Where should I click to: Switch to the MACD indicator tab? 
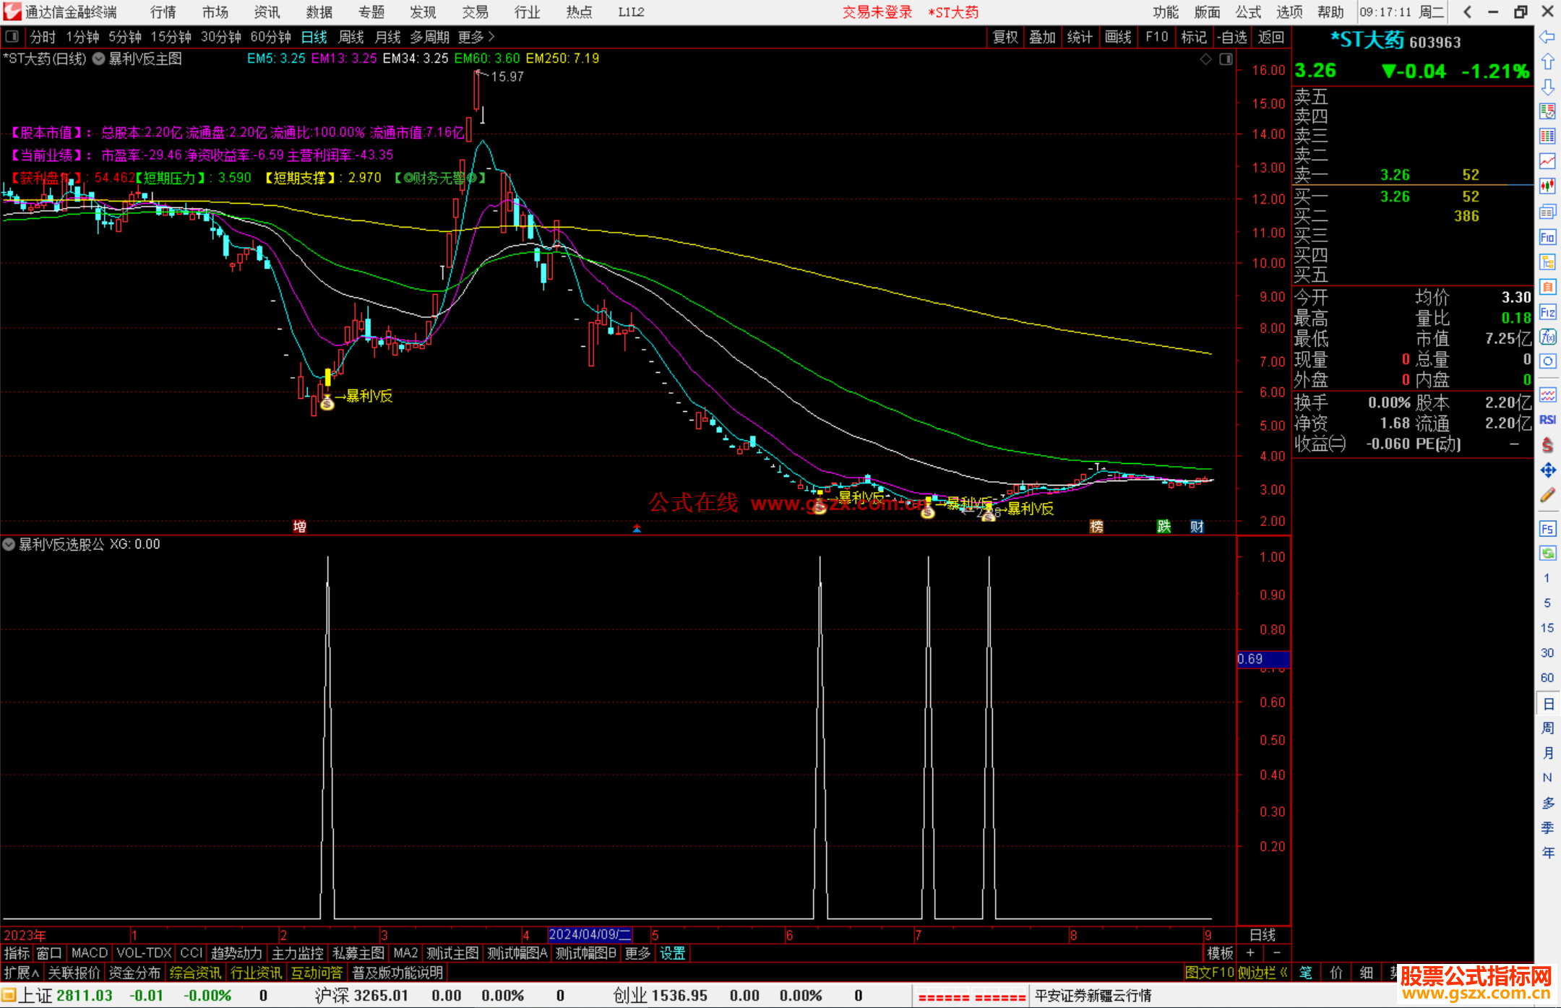89,953
